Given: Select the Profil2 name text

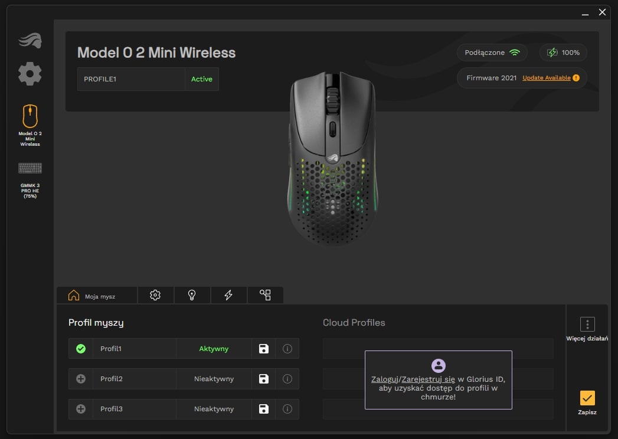Looking at the screenshot, I should coord(111,379).
